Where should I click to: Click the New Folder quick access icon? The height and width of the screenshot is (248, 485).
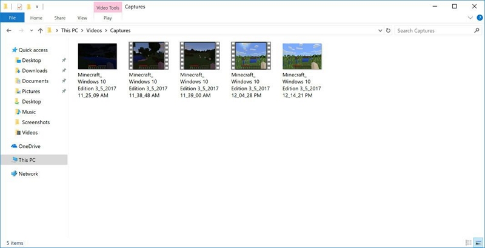28,7
